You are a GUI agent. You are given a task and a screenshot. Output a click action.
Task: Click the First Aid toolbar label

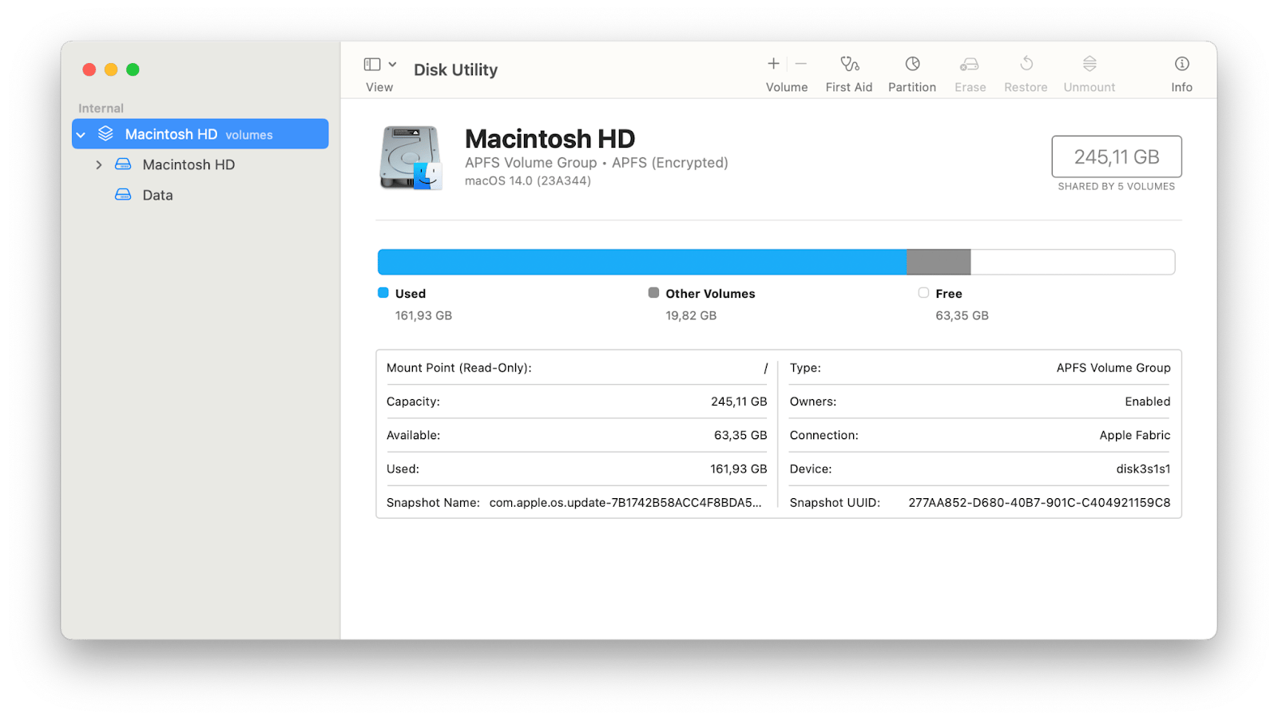pos(849,87)
